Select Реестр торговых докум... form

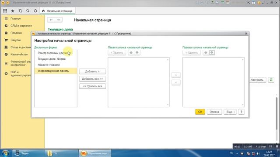(56, 53)
